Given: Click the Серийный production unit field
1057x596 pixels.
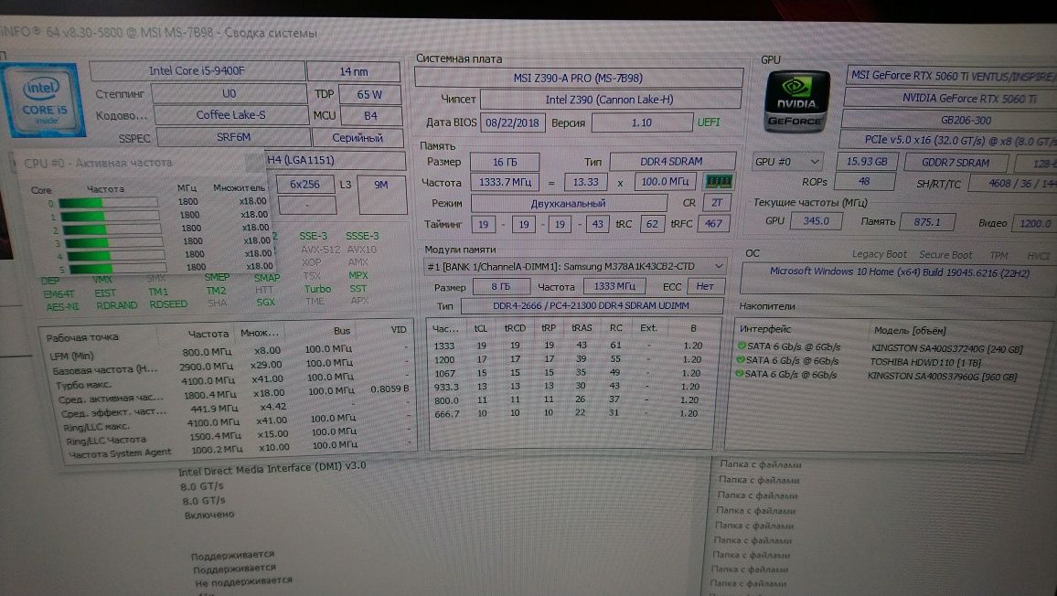Looking at the screenshot, I should (x=358, y=137).
